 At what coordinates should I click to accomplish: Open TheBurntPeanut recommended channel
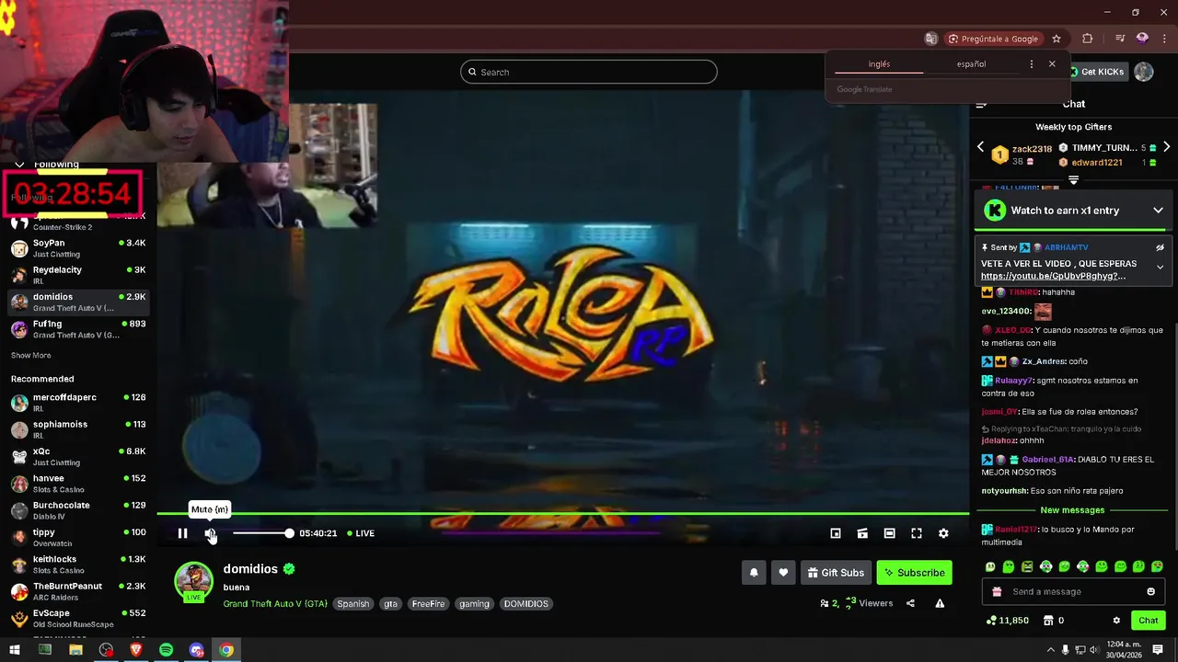pyautogui.click(x=76, y=591)
